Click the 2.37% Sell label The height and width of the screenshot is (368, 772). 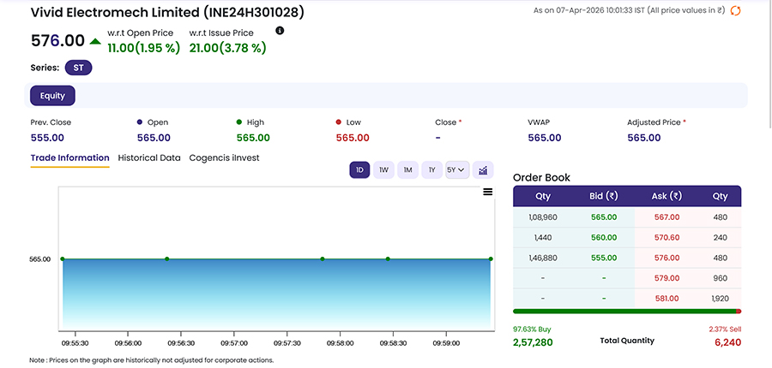(725, 329)
